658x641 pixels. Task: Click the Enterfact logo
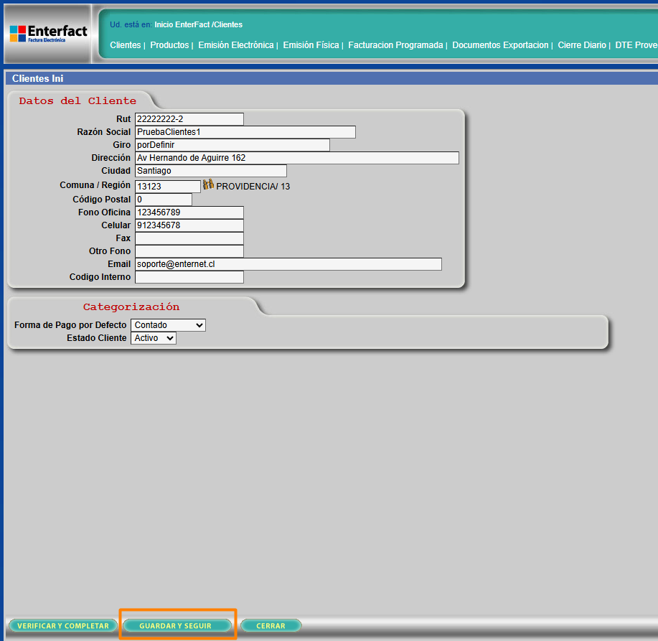tap(49, 34)
